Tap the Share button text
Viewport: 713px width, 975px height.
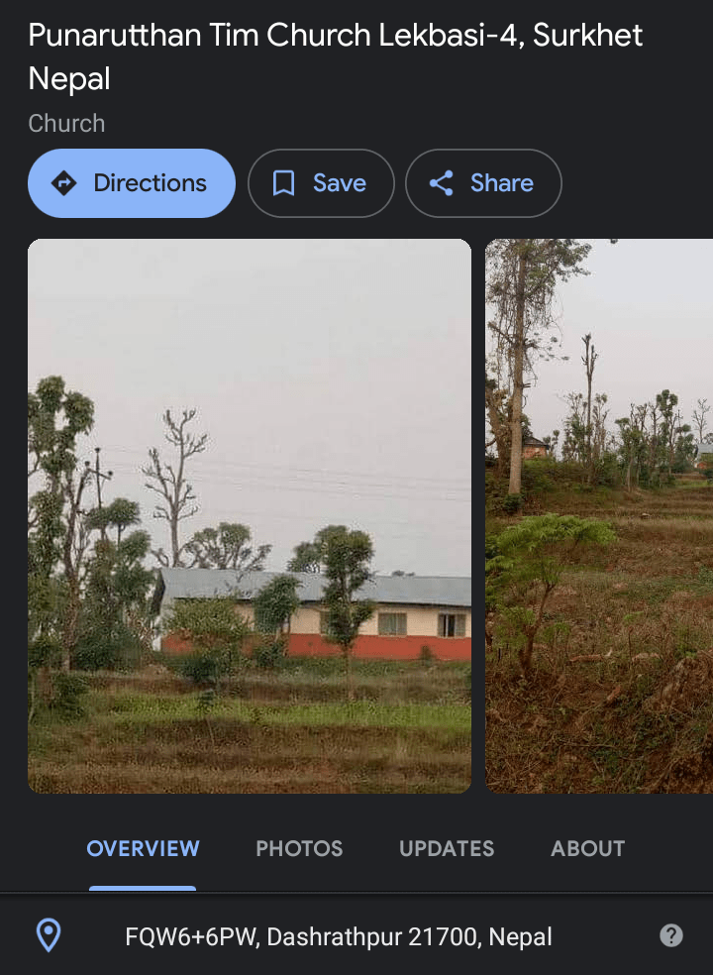click(502, 183)
